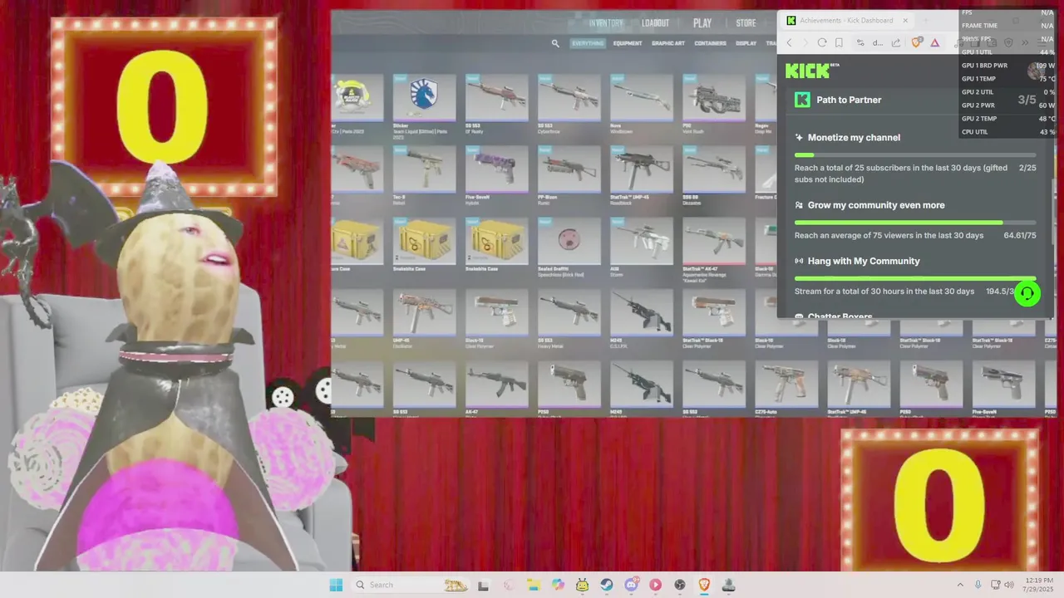Select the AUG inventory item
Viewport: 1064px width, 598px height.
click(x=642, y=241)
